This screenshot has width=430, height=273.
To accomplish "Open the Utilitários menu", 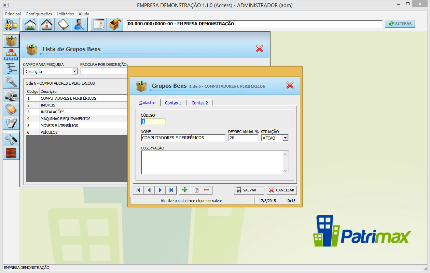I will (65, 14).
